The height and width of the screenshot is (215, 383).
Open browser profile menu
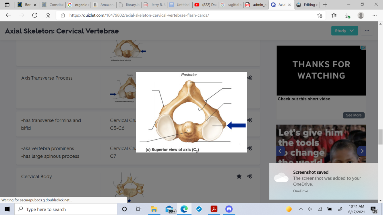tap(361, 15)
